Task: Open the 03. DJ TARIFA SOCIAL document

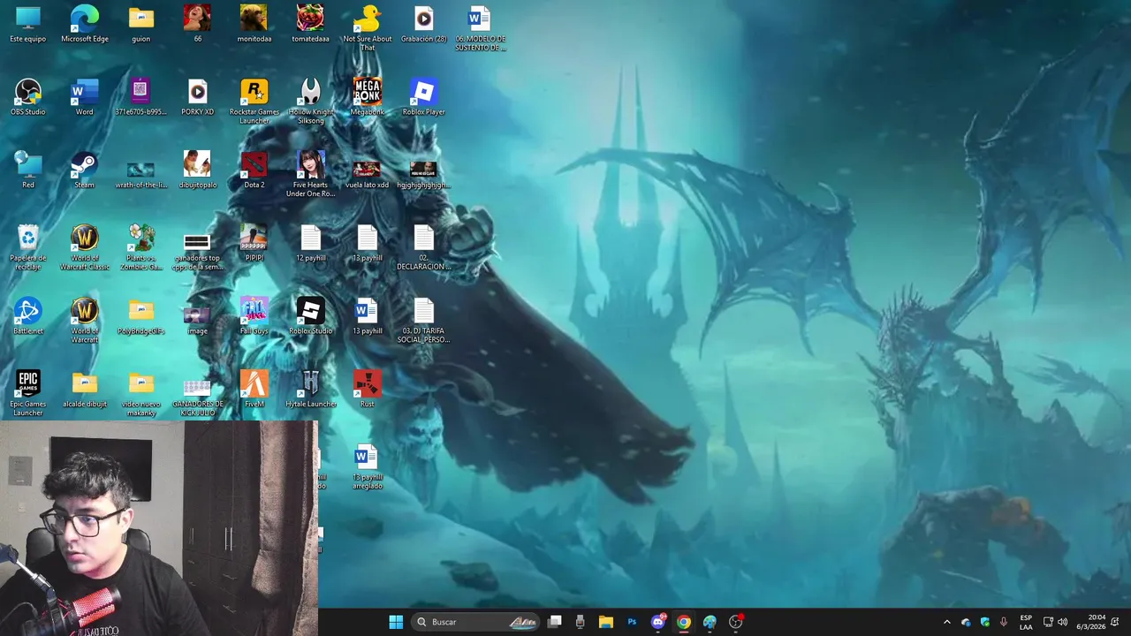Action: (x=424, y=321)
